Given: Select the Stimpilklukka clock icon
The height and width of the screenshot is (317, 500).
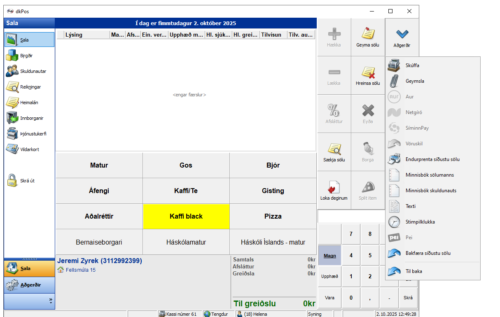Looking at the screenshot, I should click(x=394, y=222).
